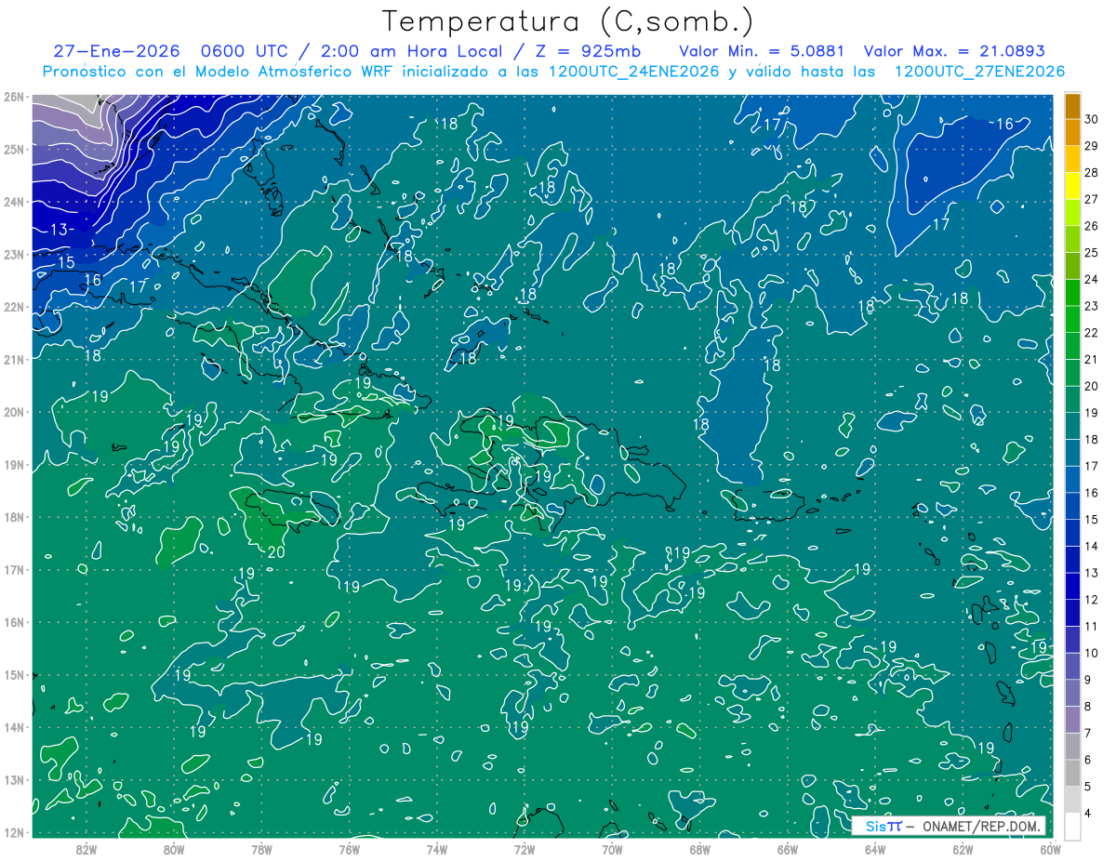
Task: Click the colorbar scale label "27"
Action: 1091,199
